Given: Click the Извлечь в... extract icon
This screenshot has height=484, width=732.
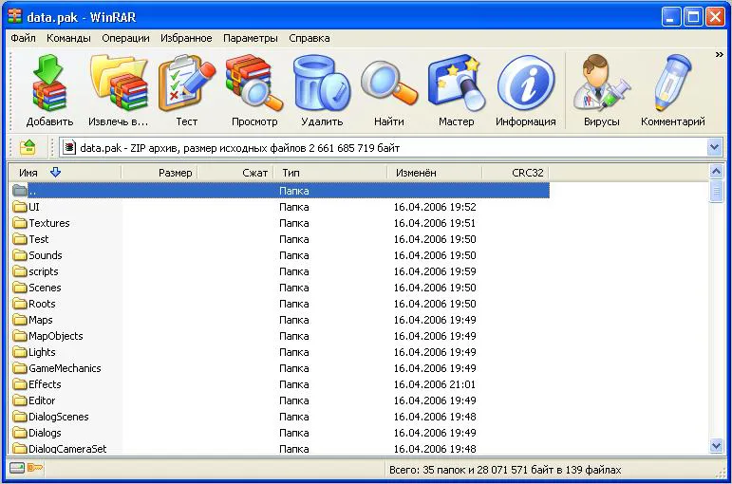Looking at the screenshot, I should coord(119,83).
